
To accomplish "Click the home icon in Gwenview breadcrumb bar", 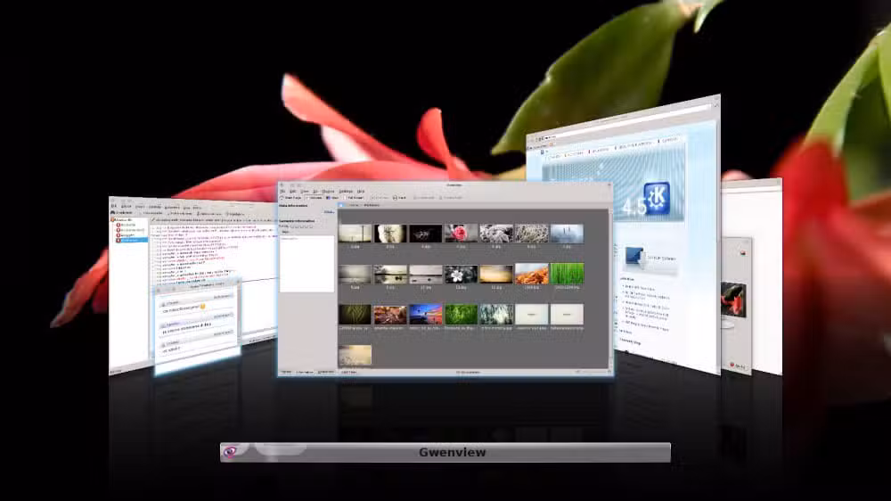I will tap(341, 205).
